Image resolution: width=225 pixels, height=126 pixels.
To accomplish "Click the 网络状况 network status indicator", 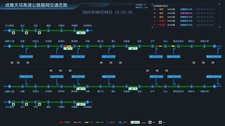I will coord(142,7).
